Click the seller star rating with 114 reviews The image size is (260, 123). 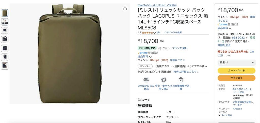click(238, 95)
